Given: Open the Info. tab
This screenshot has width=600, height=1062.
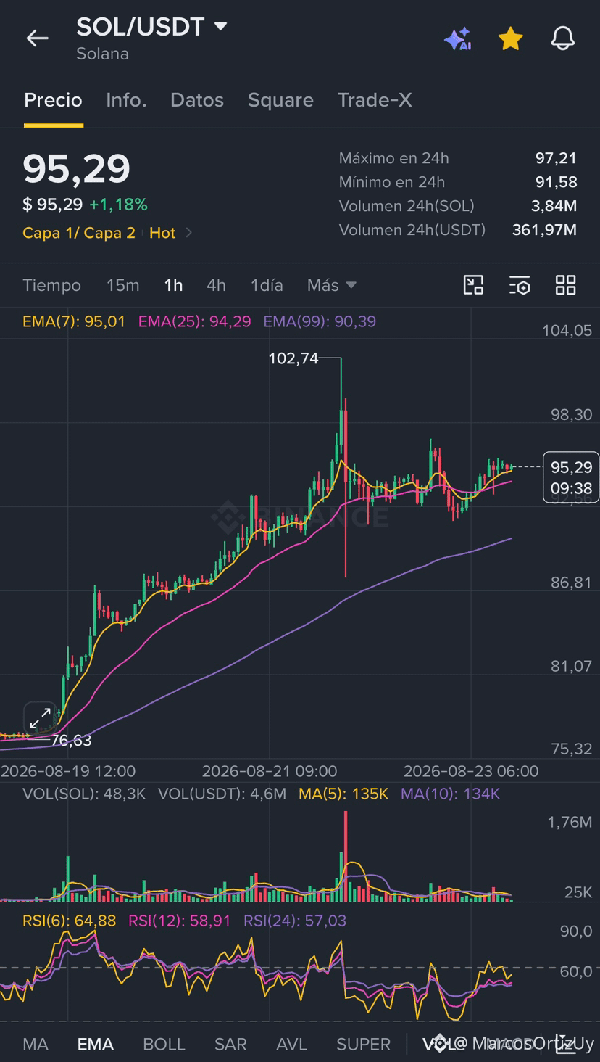Looking at the screenshot, I should click(126, 100).
